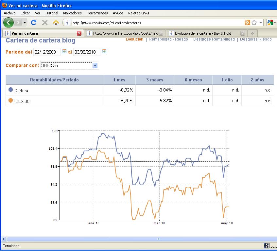Open the Marcadores menu

(x=72, y=13)
